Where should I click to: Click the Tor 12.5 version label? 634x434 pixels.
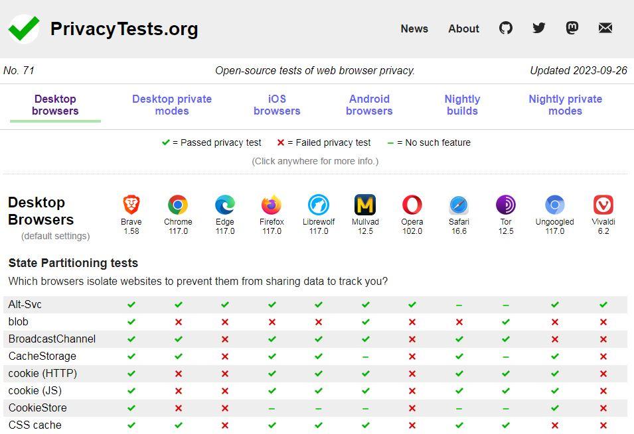click(x=506, y=231)
